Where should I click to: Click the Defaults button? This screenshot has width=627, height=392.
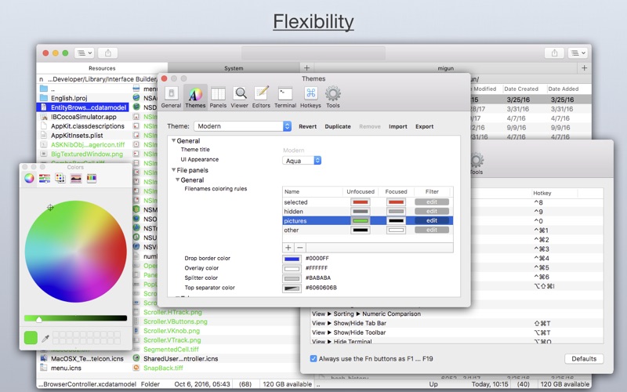584,359
